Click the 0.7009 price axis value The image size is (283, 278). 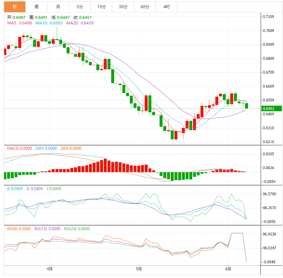[268, 31]
